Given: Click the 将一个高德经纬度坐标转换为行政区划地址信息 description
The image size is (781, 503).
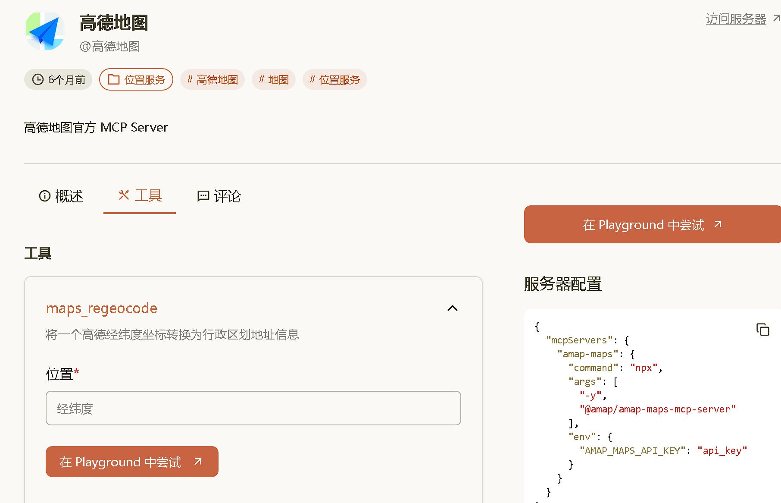Looking at the screenshot, I should (x=172, y=334).
